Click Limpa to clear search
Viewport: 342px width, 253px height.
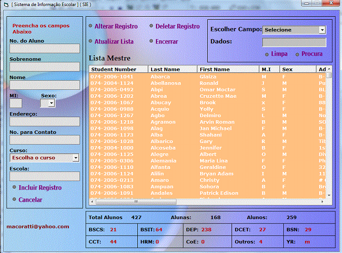tap(279, 54)
